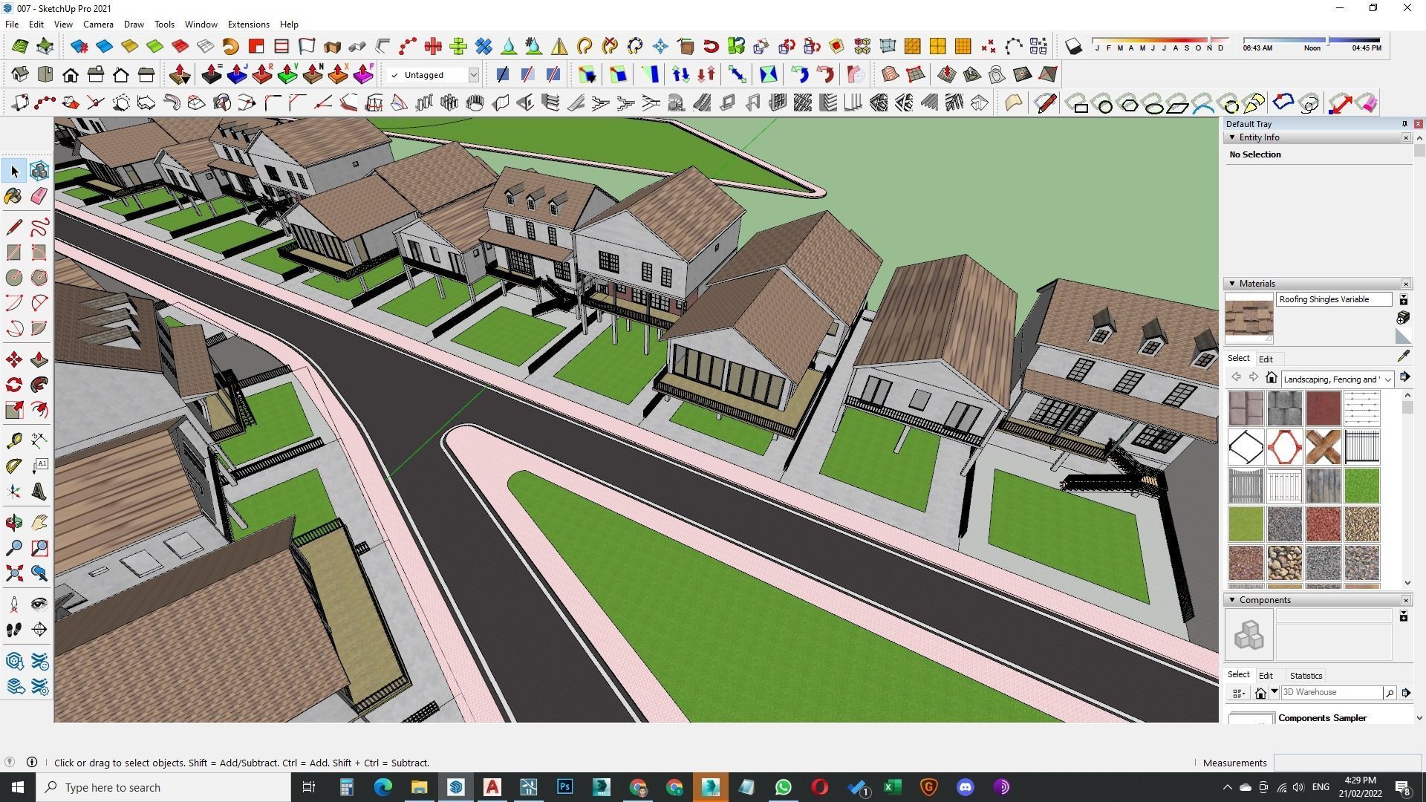
Task: Select the Freehand tool
Action: (x=39, y=227)
